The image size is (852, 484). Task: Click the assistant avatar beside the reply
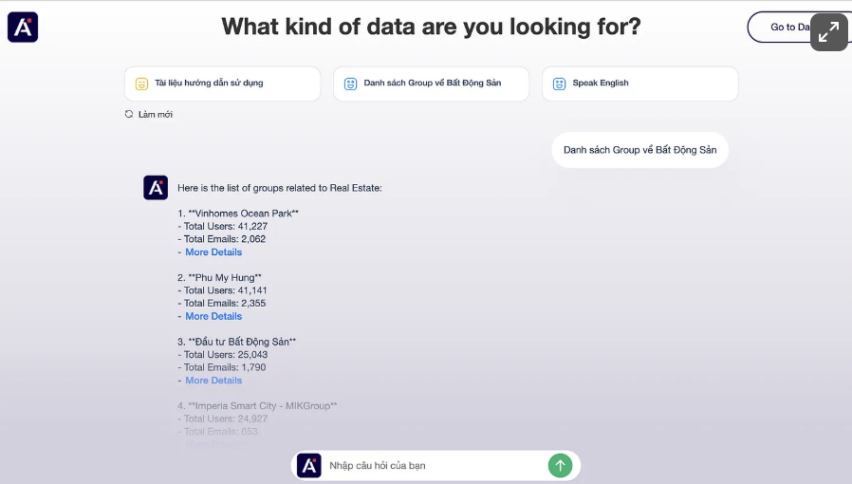[x=156, y=187]
